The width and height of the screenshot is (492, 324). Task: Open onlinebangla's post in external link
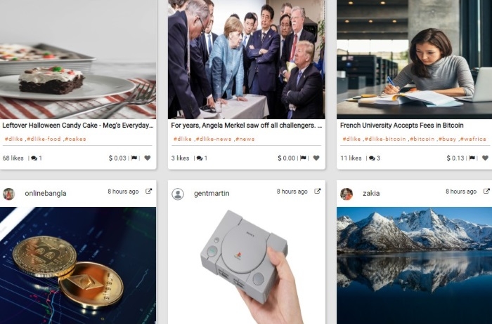pos(149,191)
